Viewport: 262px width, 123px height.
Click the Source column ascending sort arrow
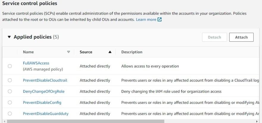coord(110,52)
